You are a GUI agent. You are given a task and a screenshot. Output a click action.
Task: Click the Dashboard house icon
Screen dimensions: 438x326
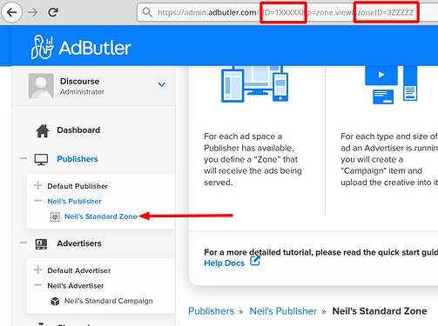click(43, 130)
